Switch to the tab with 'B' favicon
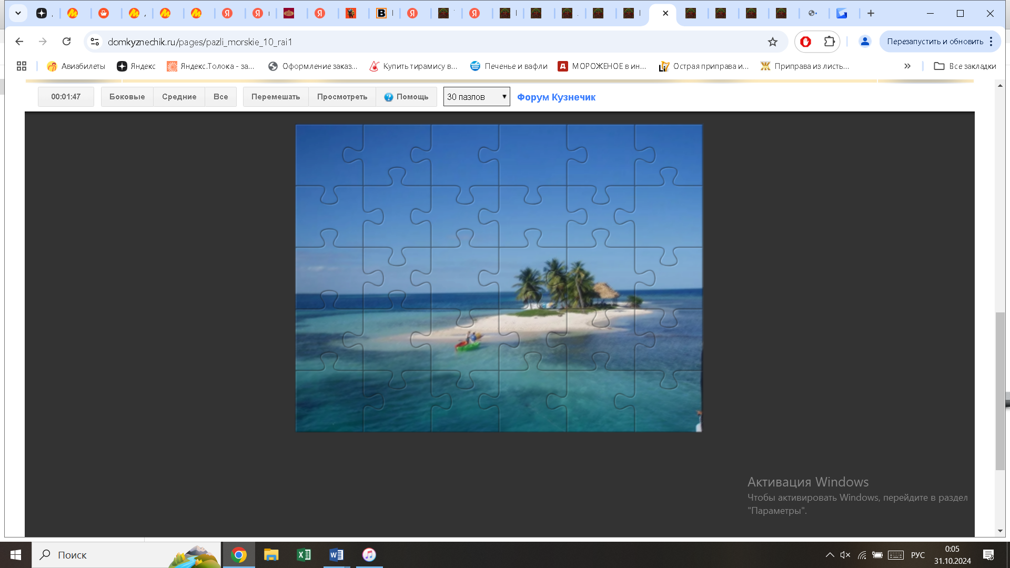 (x=382, y=13)
